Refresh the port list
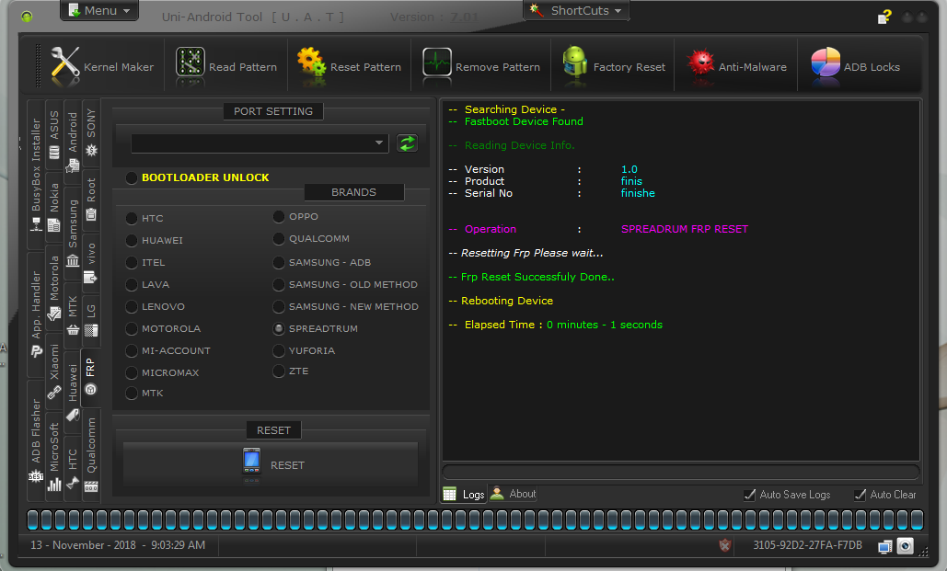The height and width of the screenshot is (571, 947). (407, 143)
